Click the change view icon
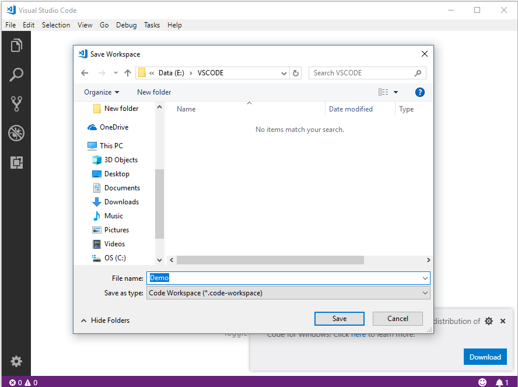 tap(383, 92)
